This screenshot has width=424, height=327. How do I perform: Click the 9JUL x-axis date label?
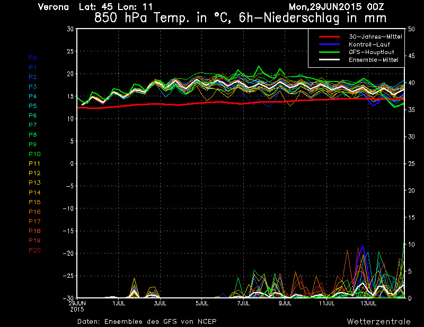[x=285, y=304]
